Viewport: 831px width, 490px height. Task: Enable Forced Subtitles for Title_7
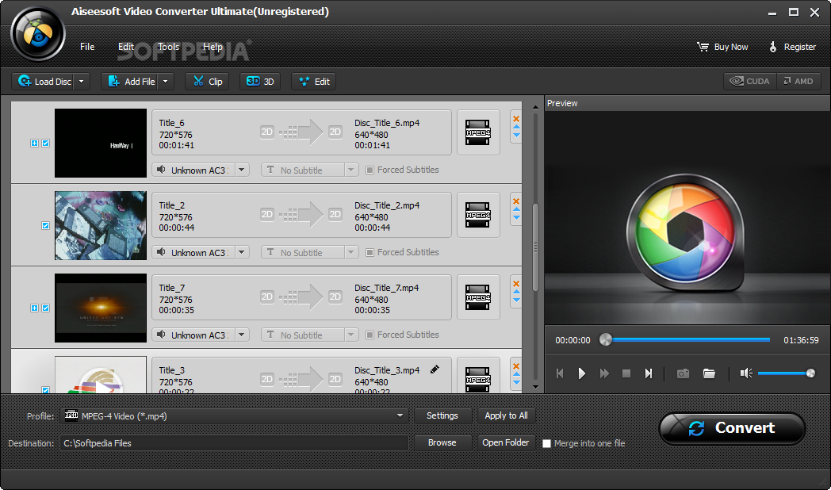click(370, 335)
